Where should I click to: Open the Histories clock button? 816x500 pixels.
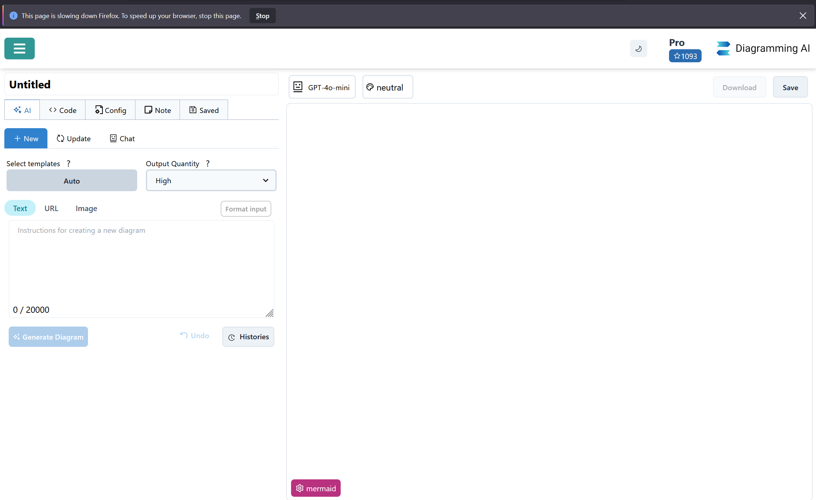click(x=248, y=337)
